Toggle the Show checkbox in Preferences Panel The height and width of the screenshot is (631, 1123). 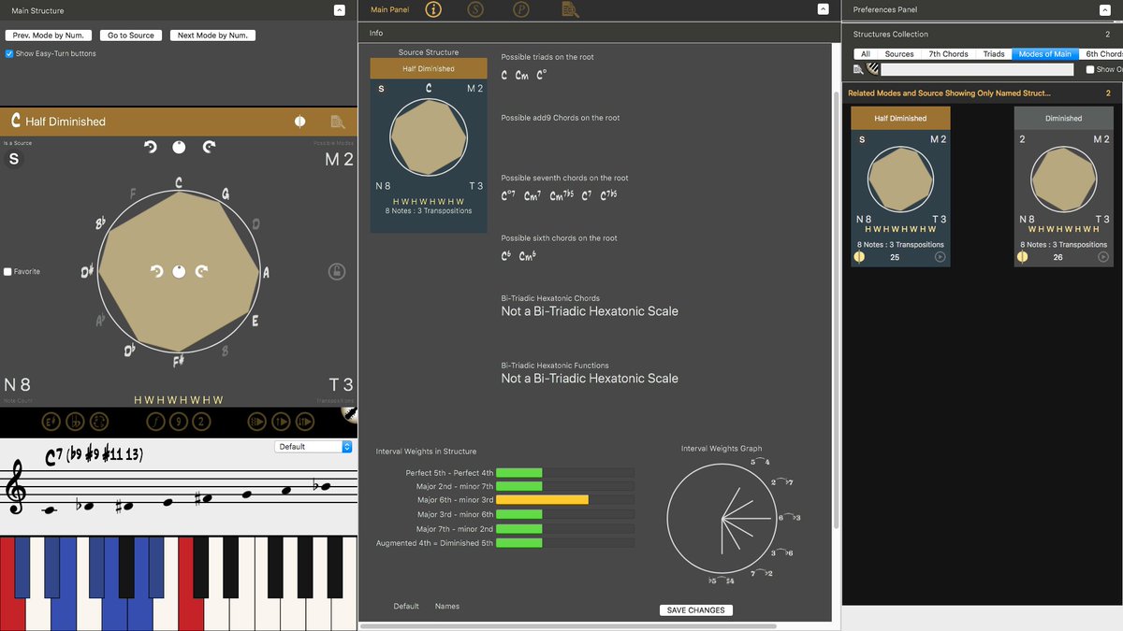pyautogui.click(x=1089, y=68)
